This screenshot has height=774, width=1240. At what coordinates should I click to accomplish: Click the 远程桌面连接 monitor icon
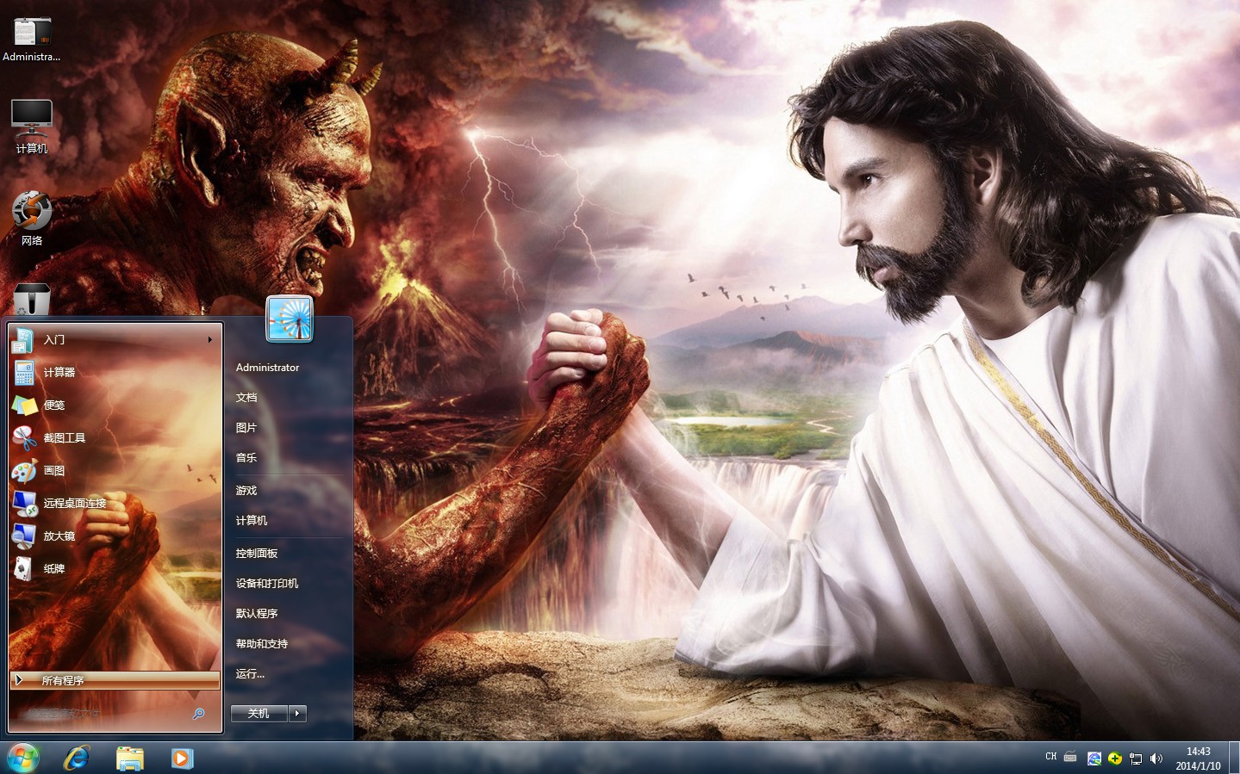pos(23,504)
